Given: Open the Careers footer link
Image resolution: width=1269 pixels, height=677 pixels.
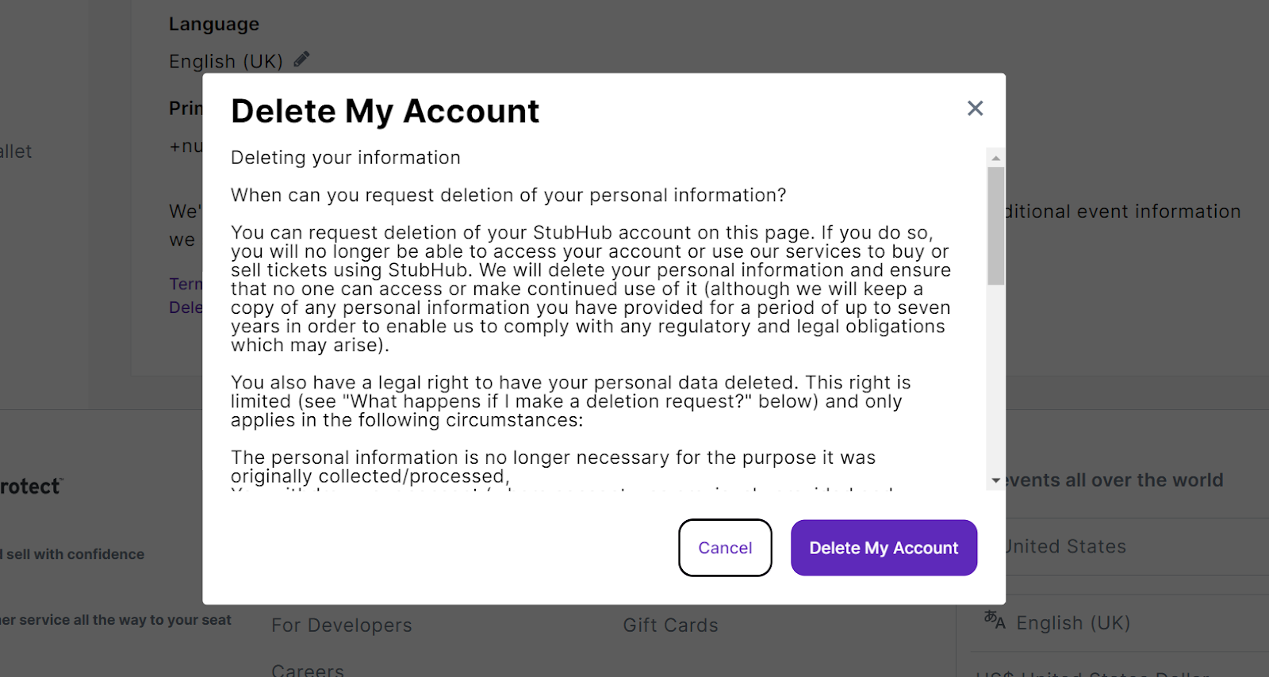Looking at the screenshot, I should click(x=308, y=670).
